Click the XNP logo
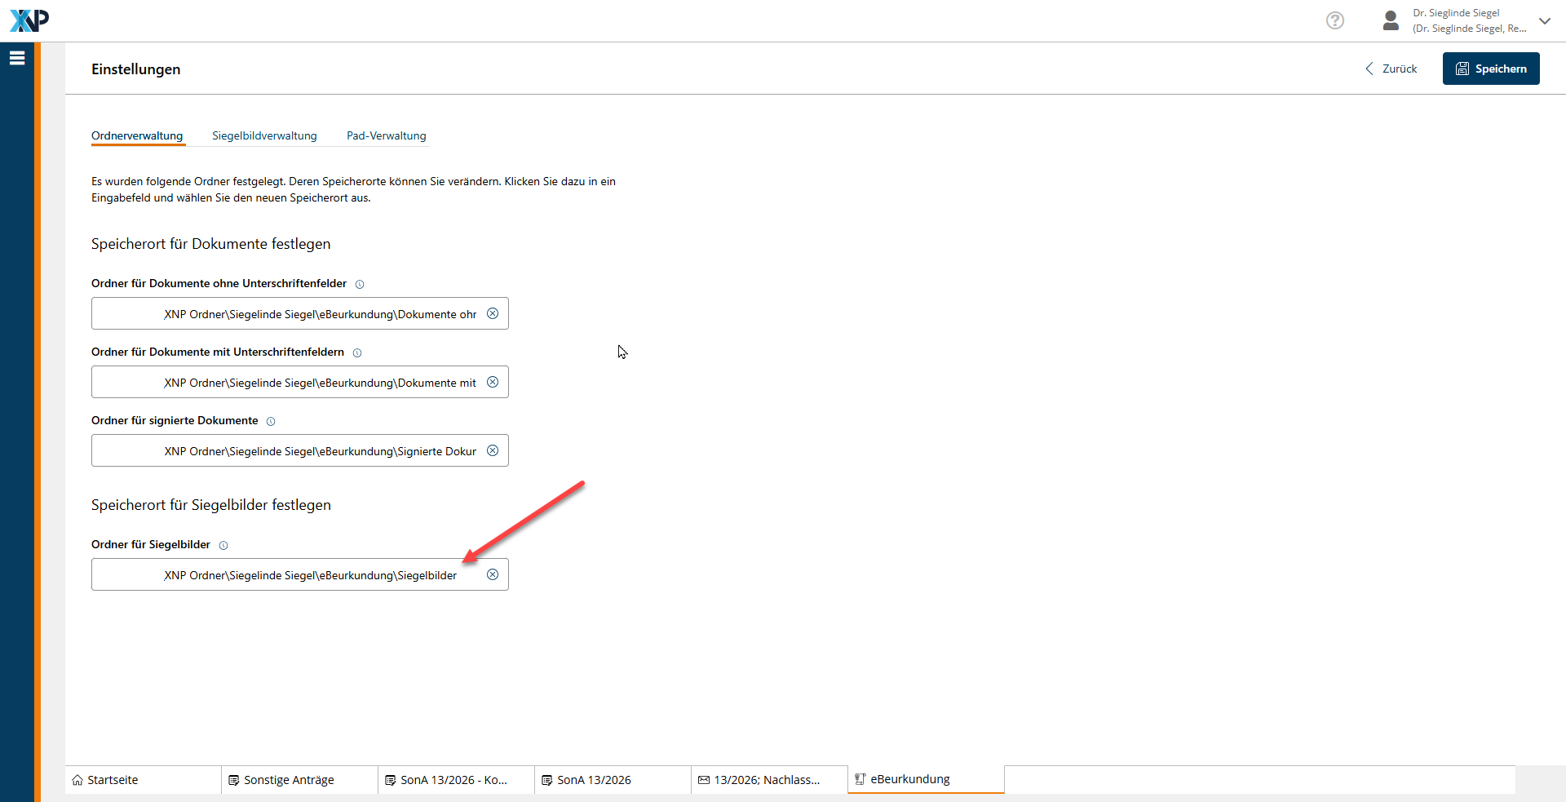This screenshot has height=802, width=1566. (29, 20)
